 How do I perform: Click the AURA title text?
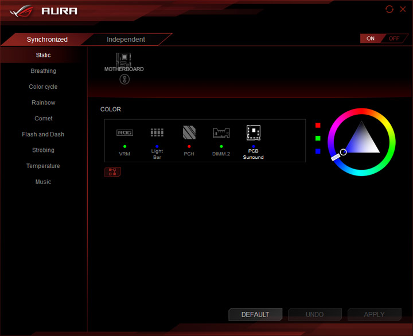[x=60, y=11]
